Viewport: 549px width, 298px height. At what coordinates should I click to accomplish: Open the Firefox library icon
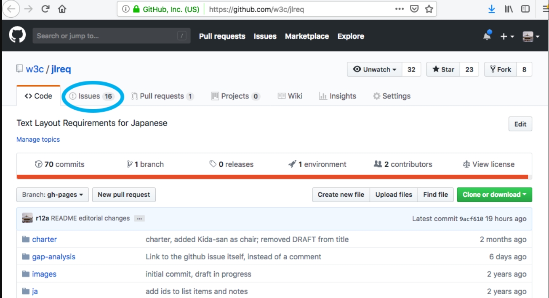click(x=509, y=9)
